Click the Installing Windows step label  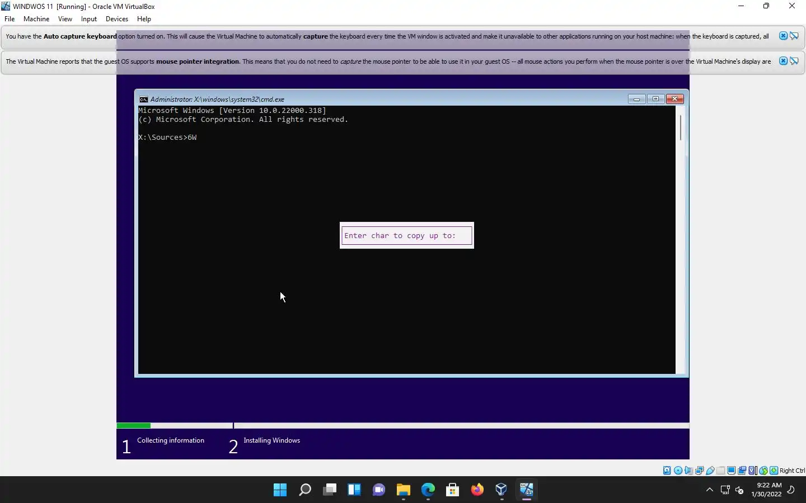click(272, 440)
